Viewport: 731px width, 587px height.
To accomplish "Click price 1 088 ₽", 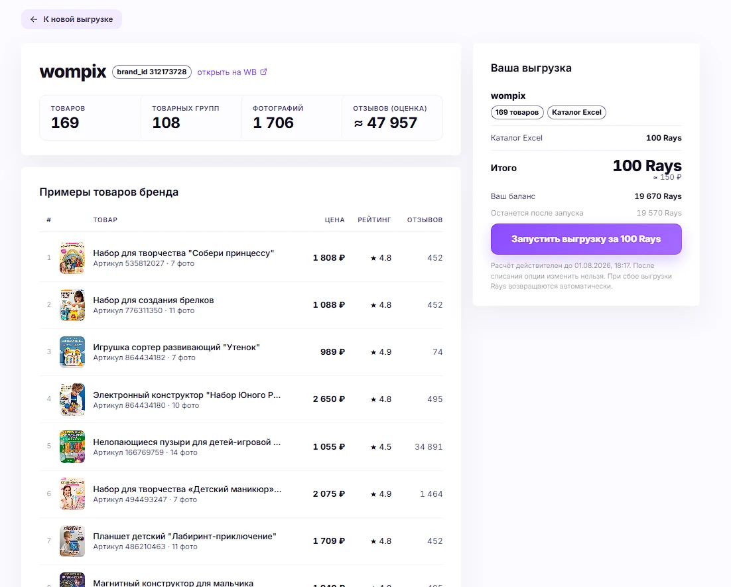I will [x=328, y=305].
